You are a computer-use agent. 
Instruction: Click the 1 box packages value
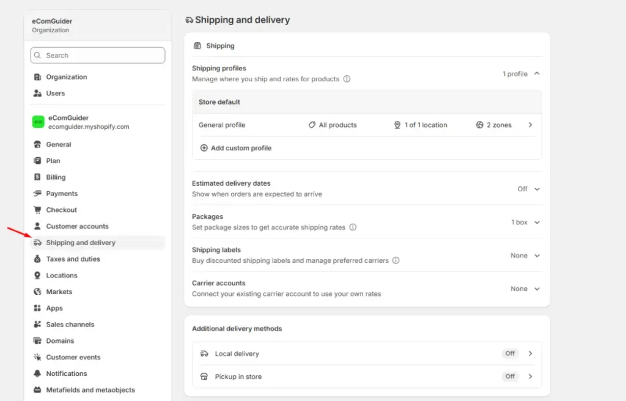(519, 222)
